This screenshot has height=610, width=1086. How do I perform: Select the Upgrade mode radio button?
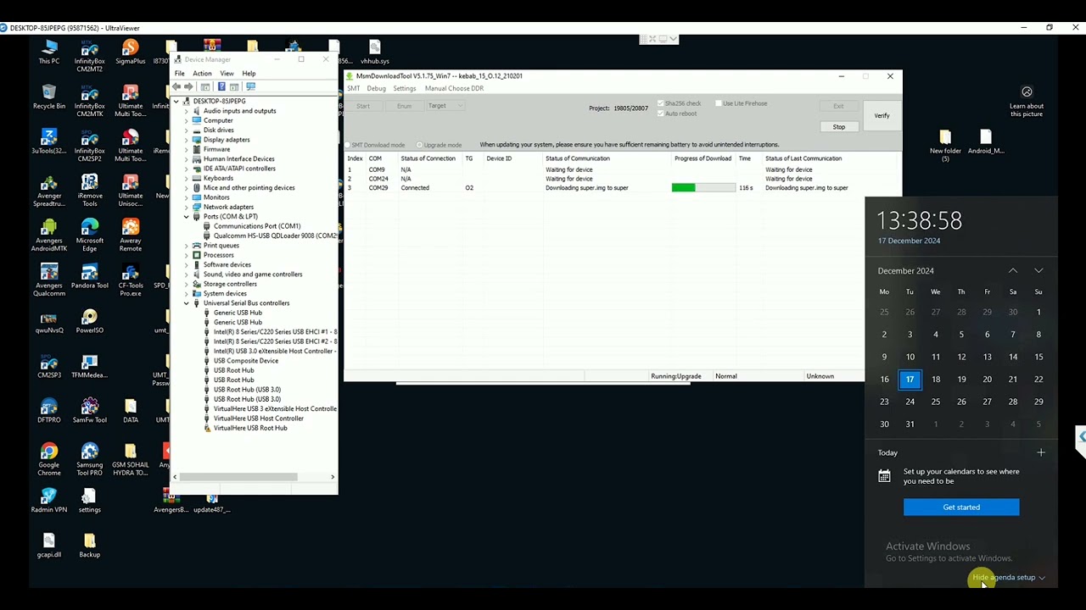(x=419, y=145)
